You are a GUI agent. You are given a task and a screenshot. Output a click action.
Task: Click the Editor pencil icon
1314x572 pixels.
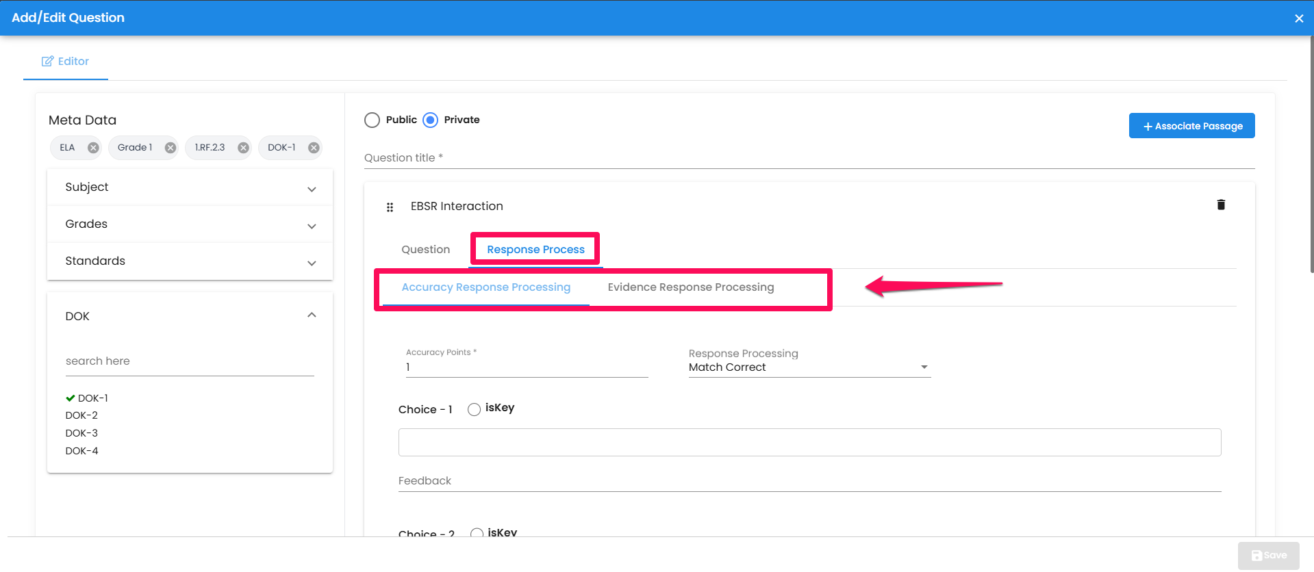pyautogui.click(x=47, y=62)
